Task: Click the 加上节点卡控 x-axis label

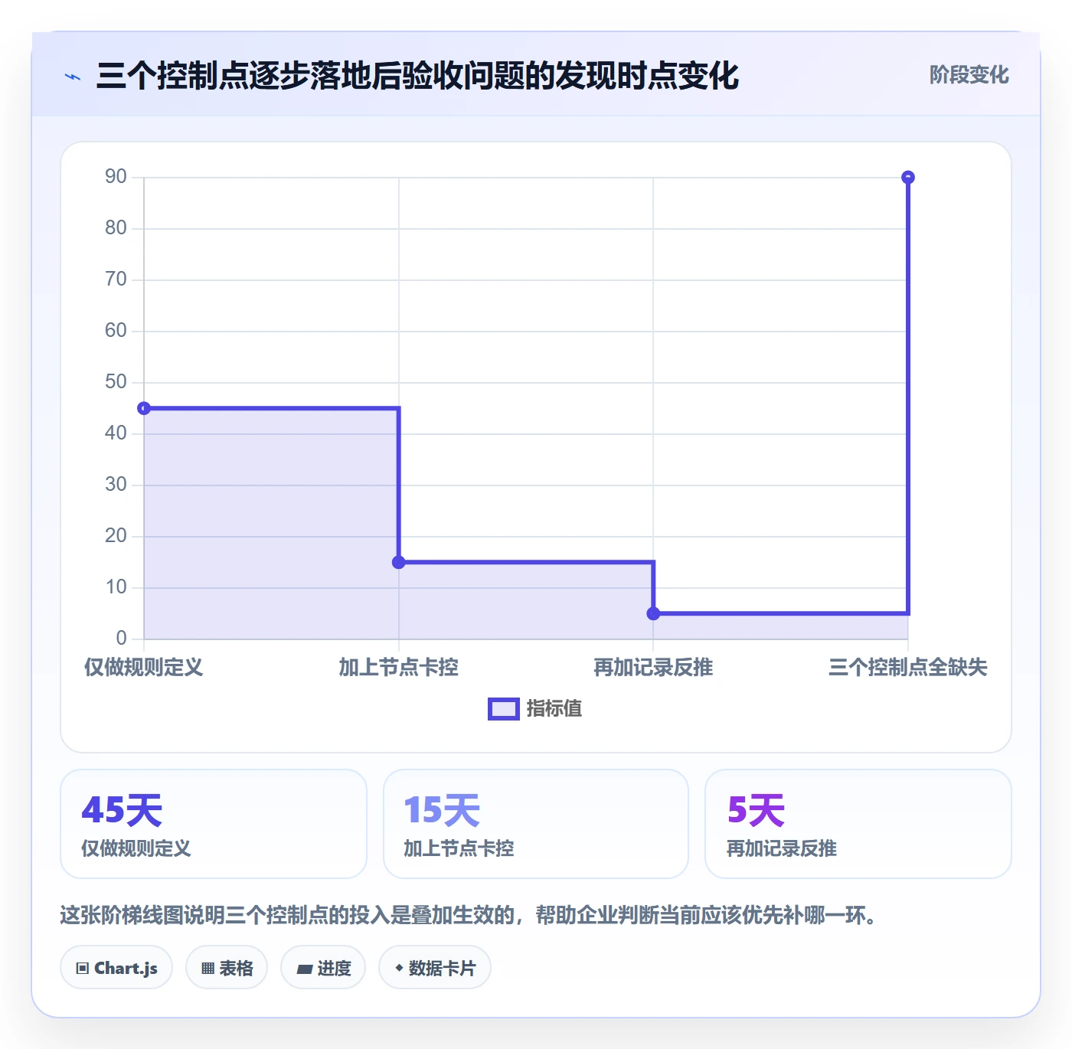Action: pos(399,668)
